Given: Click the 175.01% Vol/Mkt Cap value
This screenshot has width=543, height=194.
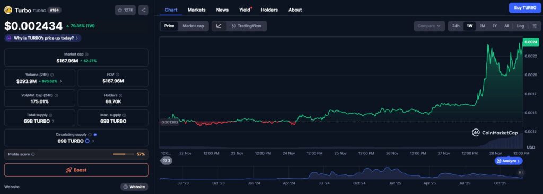Looking at the screenshot, I should point(39,101).
